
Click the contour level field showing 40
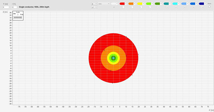[x=176, y=7]
